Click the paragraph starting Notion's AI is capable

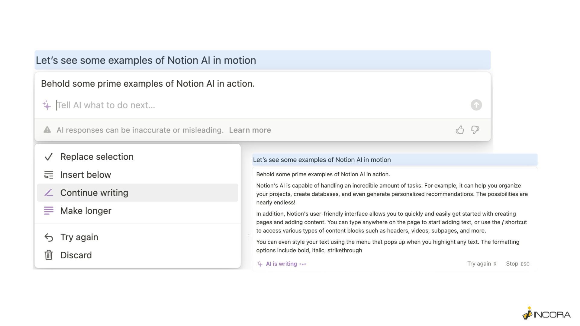[392, 194]
